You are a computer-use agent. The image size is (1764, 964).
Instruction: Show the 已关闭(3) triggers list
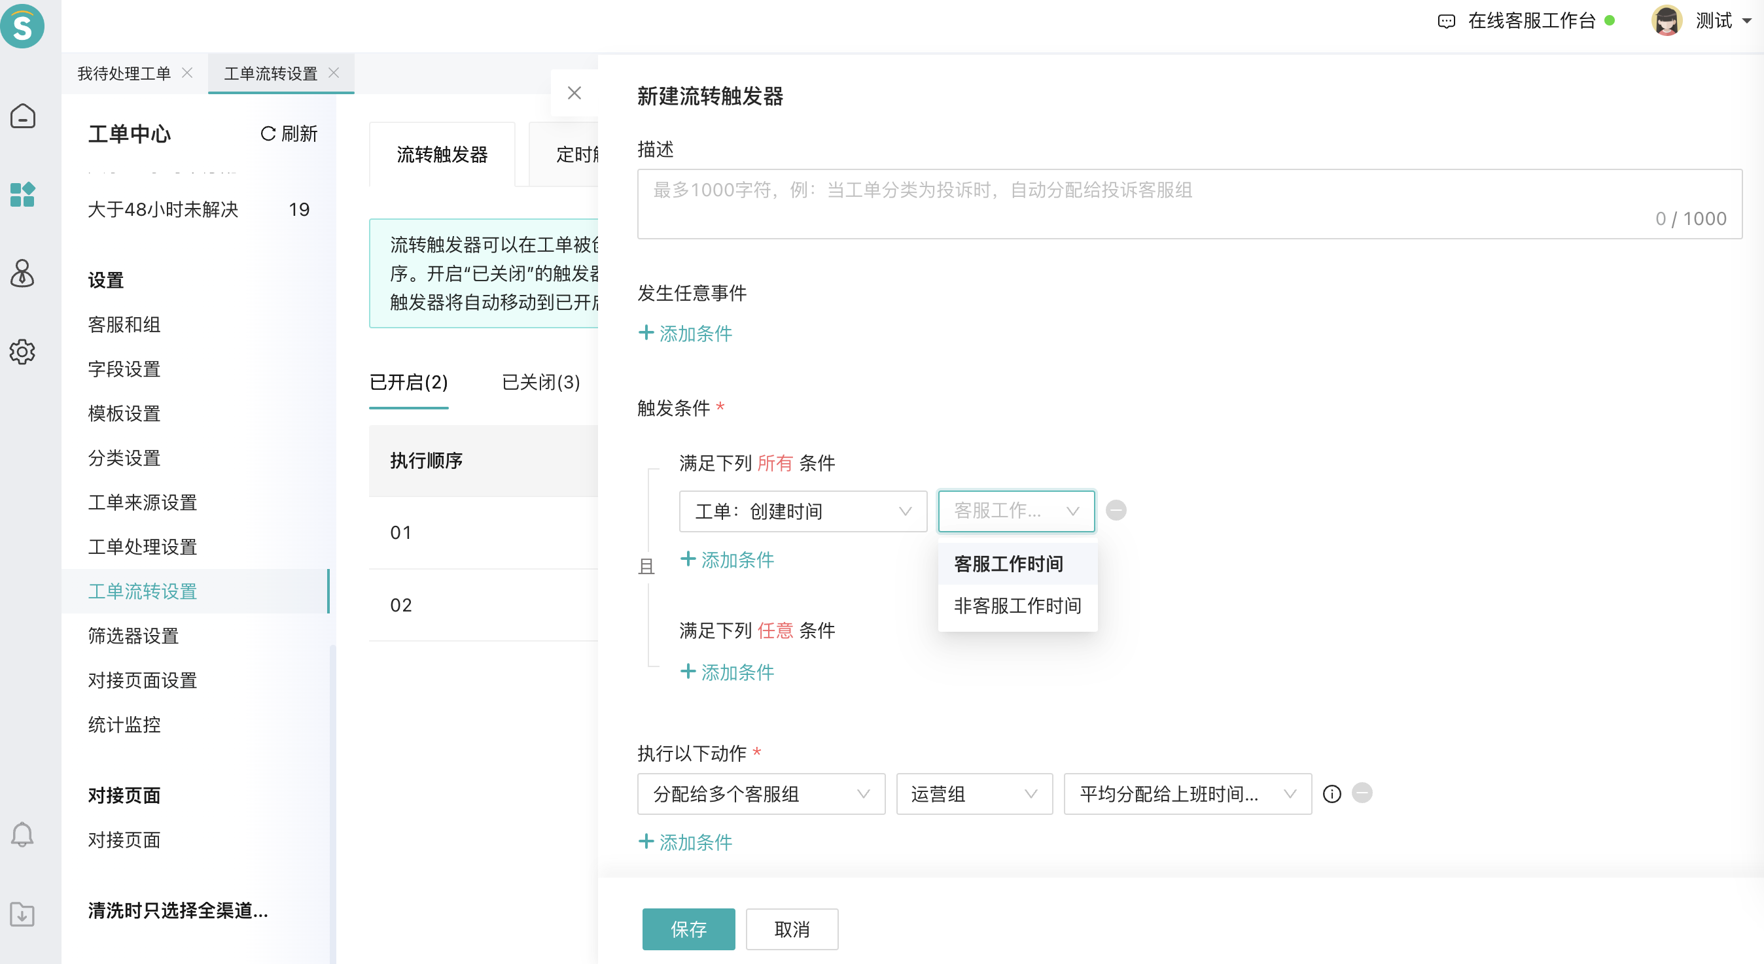point(541,382)
